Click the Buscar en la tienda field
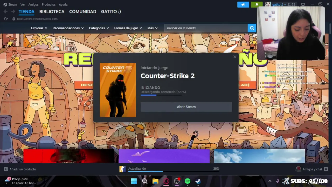 tap(206, 28)
